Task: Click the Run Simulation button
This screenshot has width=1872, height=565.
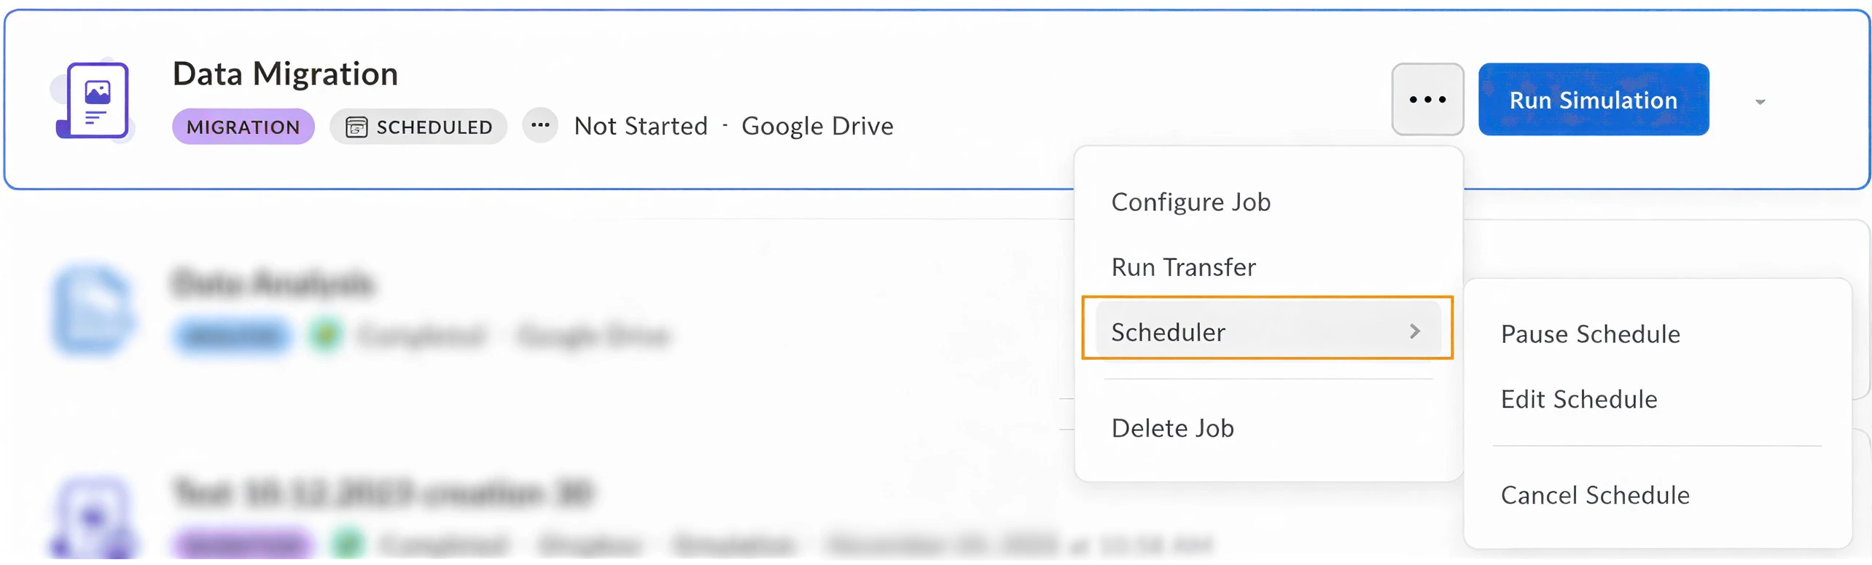Action: click(x=1594, y=100)
